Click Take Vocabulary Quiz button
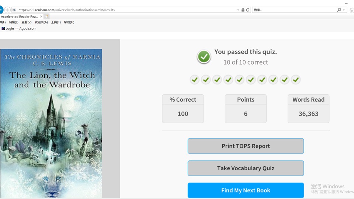Image resolution: width=354 pixels, height=199 pixels. (x=246, y=168)
